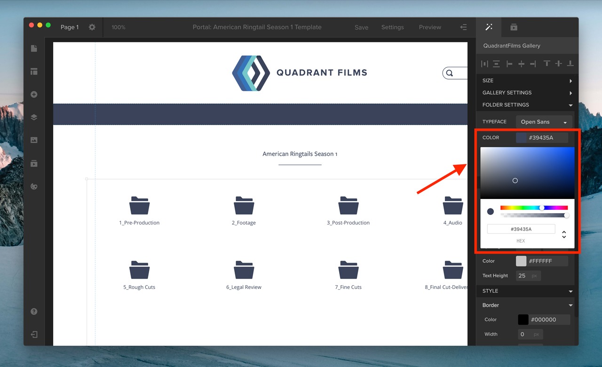The height and width of the screenshot is (367, 602).
Task: Switch to the media player panel tab
Action: pyautogui.click(x=514, y=27)
